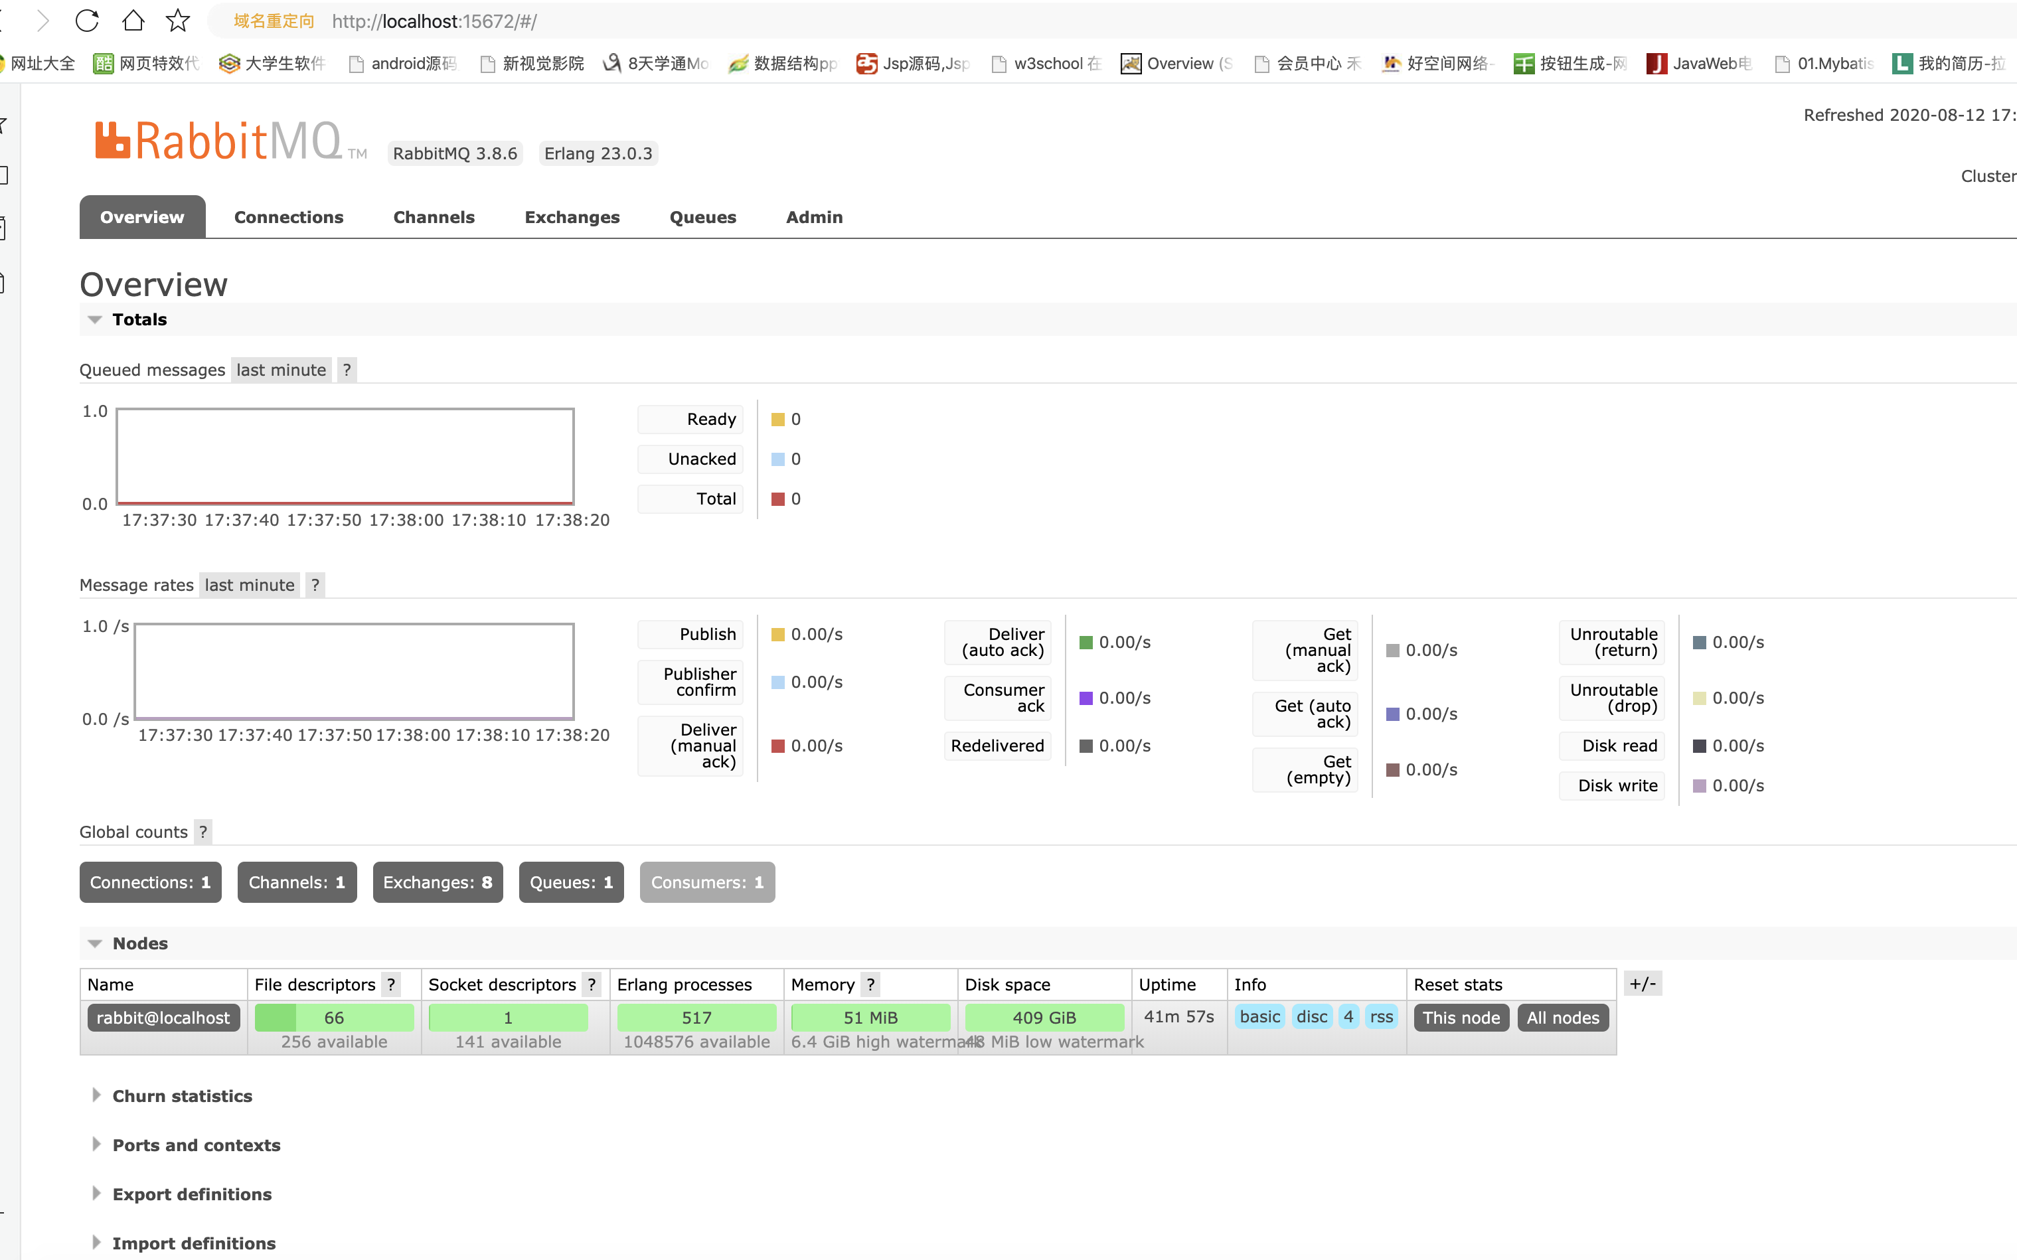2017x1260 pixels.
Task: Open the rabbit@localhost node link
Action: 163,1018
